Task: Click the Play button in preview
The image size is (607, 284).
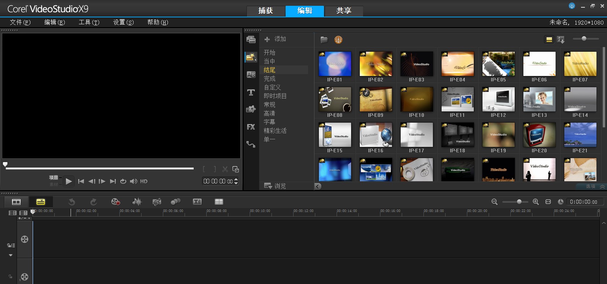Action: 69,182
